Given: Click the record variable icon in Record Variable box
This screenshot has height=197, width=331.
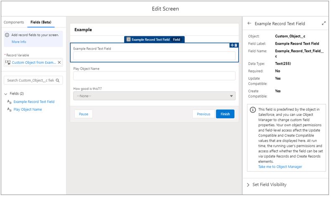Looking at the screenshot, I should 8,62.
